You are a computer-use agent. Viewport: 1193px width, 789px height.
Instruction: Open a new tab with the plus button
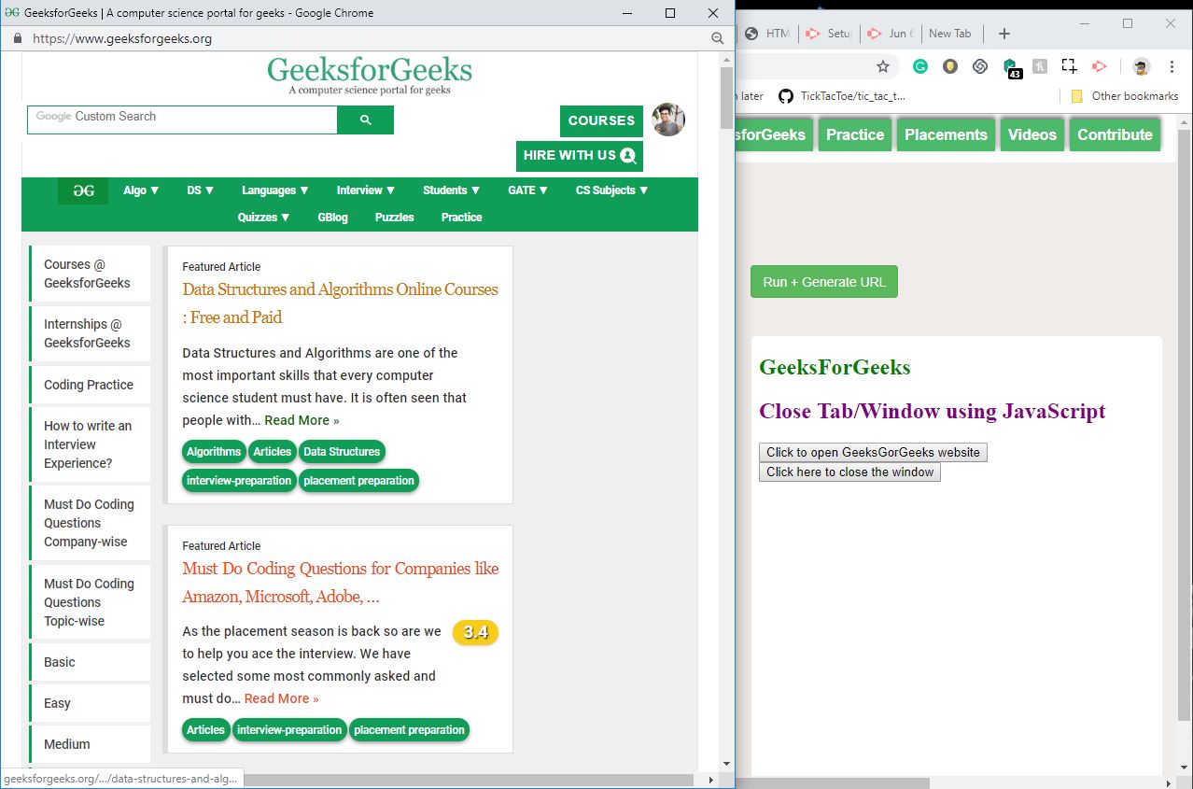[1004, 34]
